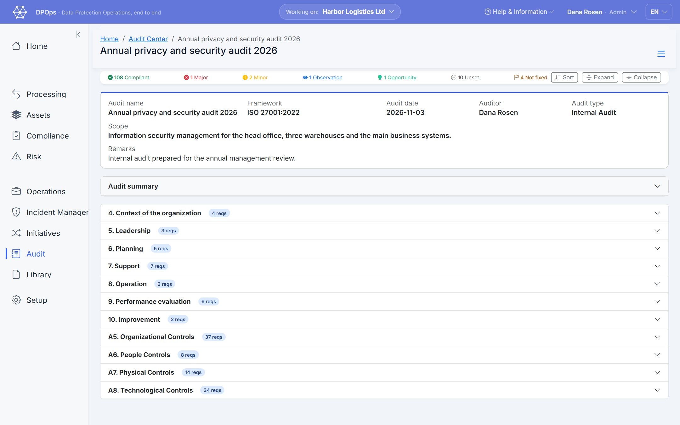Click the Processing arrows icon

coord(16,94)
